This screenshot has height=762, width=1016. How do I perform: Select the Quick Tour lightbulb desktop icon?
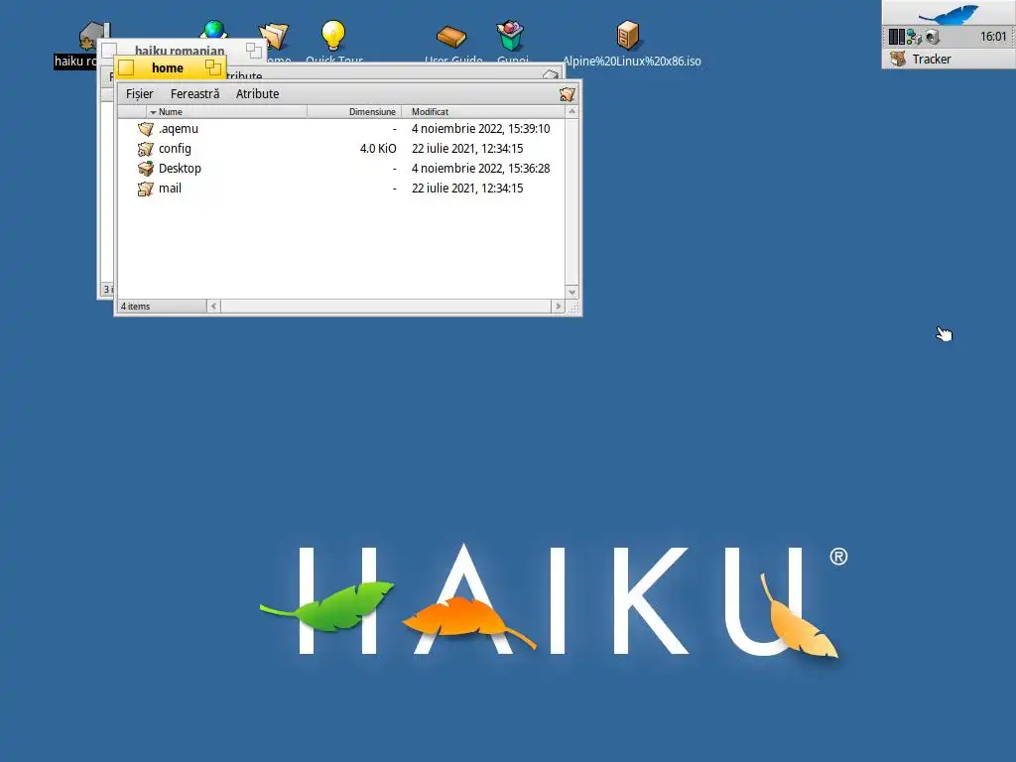pos(333,35)
